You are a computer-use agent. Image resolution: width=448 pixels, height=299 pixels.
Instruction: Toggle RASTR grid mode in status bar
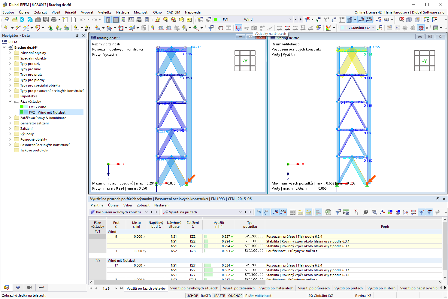pos(206,296)
